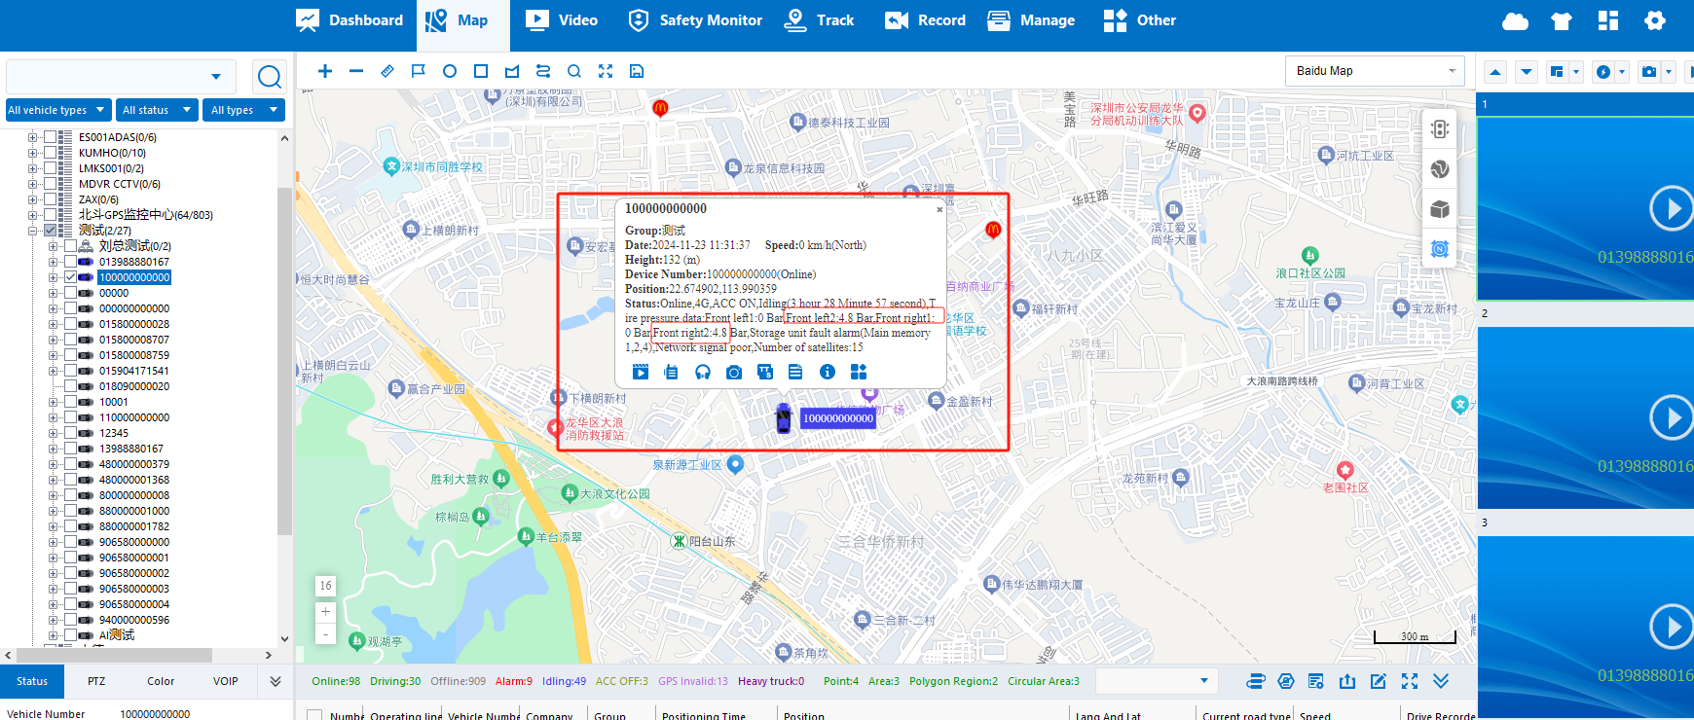Open the Track tab
The height and width of the screenshot is (720, 1694).
(819, 20)
